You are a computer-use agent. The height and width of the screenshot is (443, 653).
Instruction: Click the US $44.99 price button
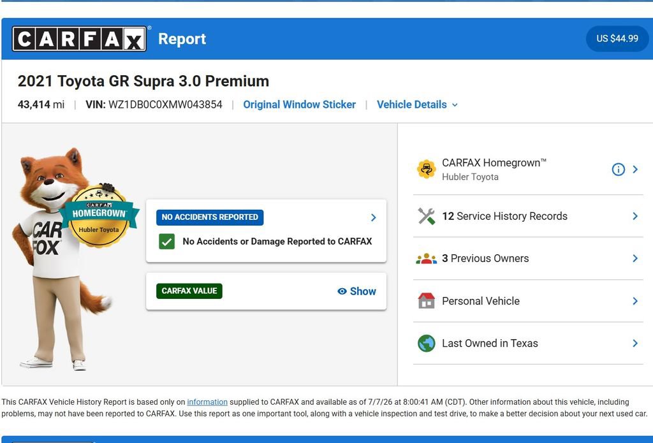coord(617,39)
